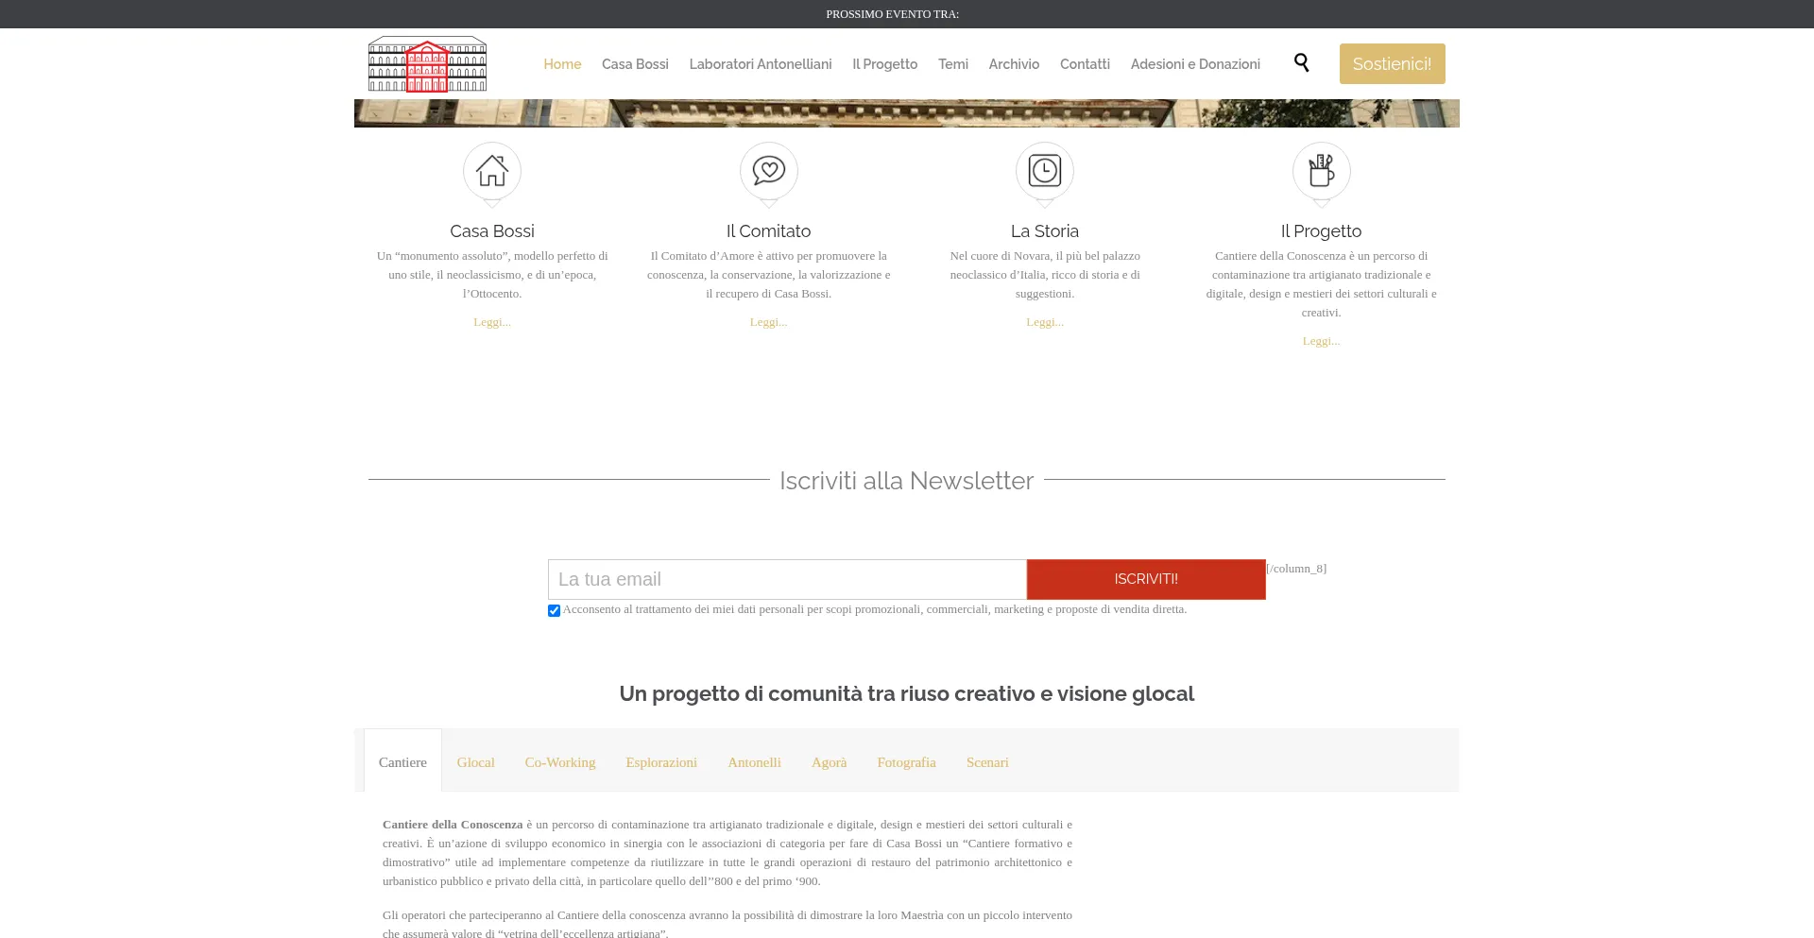Open the Temi menu item
The width and height of the screenshot is (1814, 938).
[x=952, y=63]
